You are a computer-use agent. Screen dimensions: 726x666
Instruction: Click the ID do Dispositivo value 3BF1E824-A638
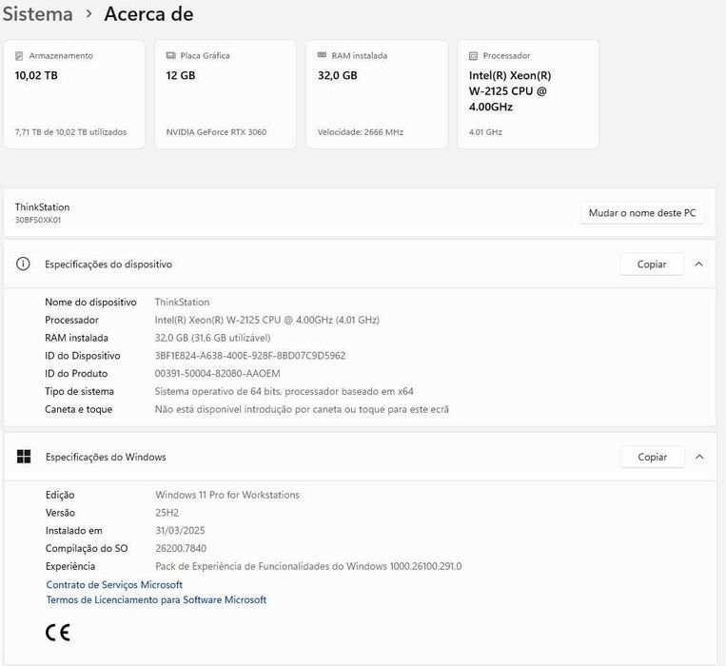point(250,356)
